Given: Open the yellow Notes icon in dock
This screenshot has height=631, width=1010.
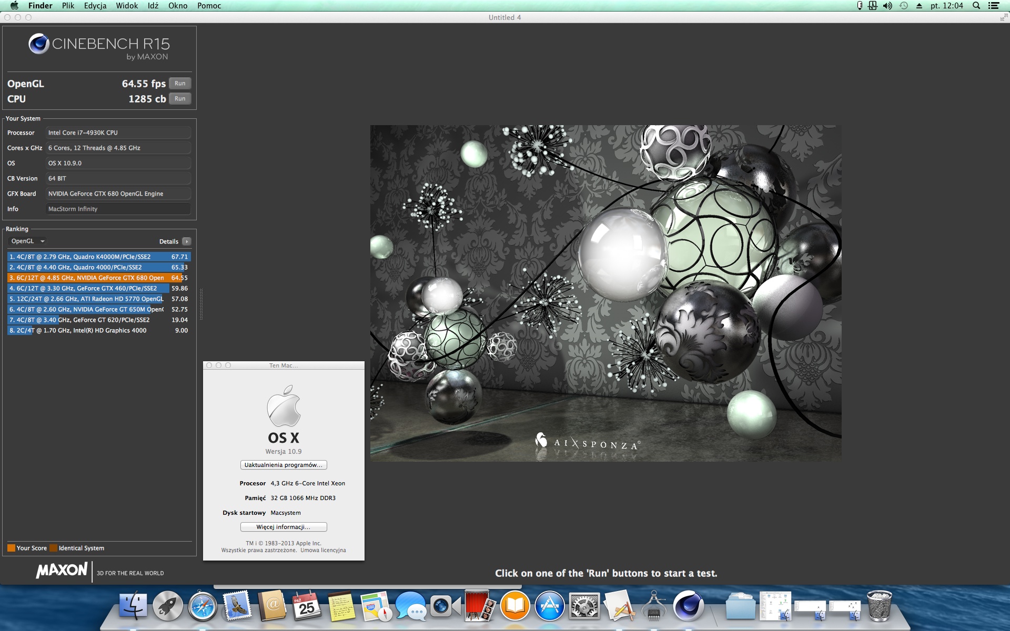Looking at the screenshot, I should [341, 606].
